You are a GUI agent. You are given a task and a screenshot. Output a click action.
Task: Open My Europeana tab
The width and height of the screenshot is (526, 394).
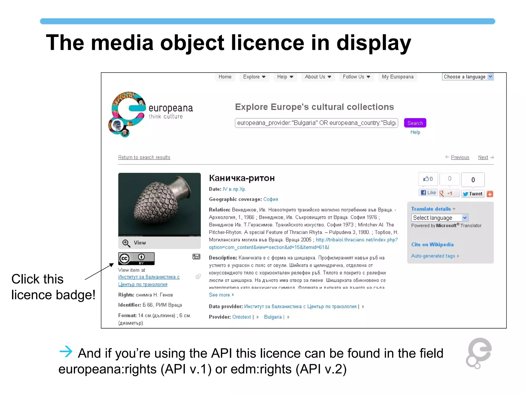click(x=397, y=77)
